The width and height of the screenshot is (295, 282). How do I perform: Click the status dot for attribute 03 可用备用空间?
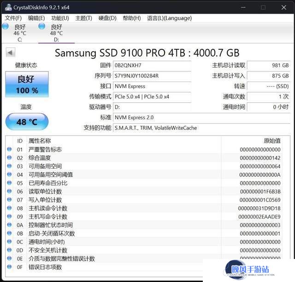(x=9, y=166)
